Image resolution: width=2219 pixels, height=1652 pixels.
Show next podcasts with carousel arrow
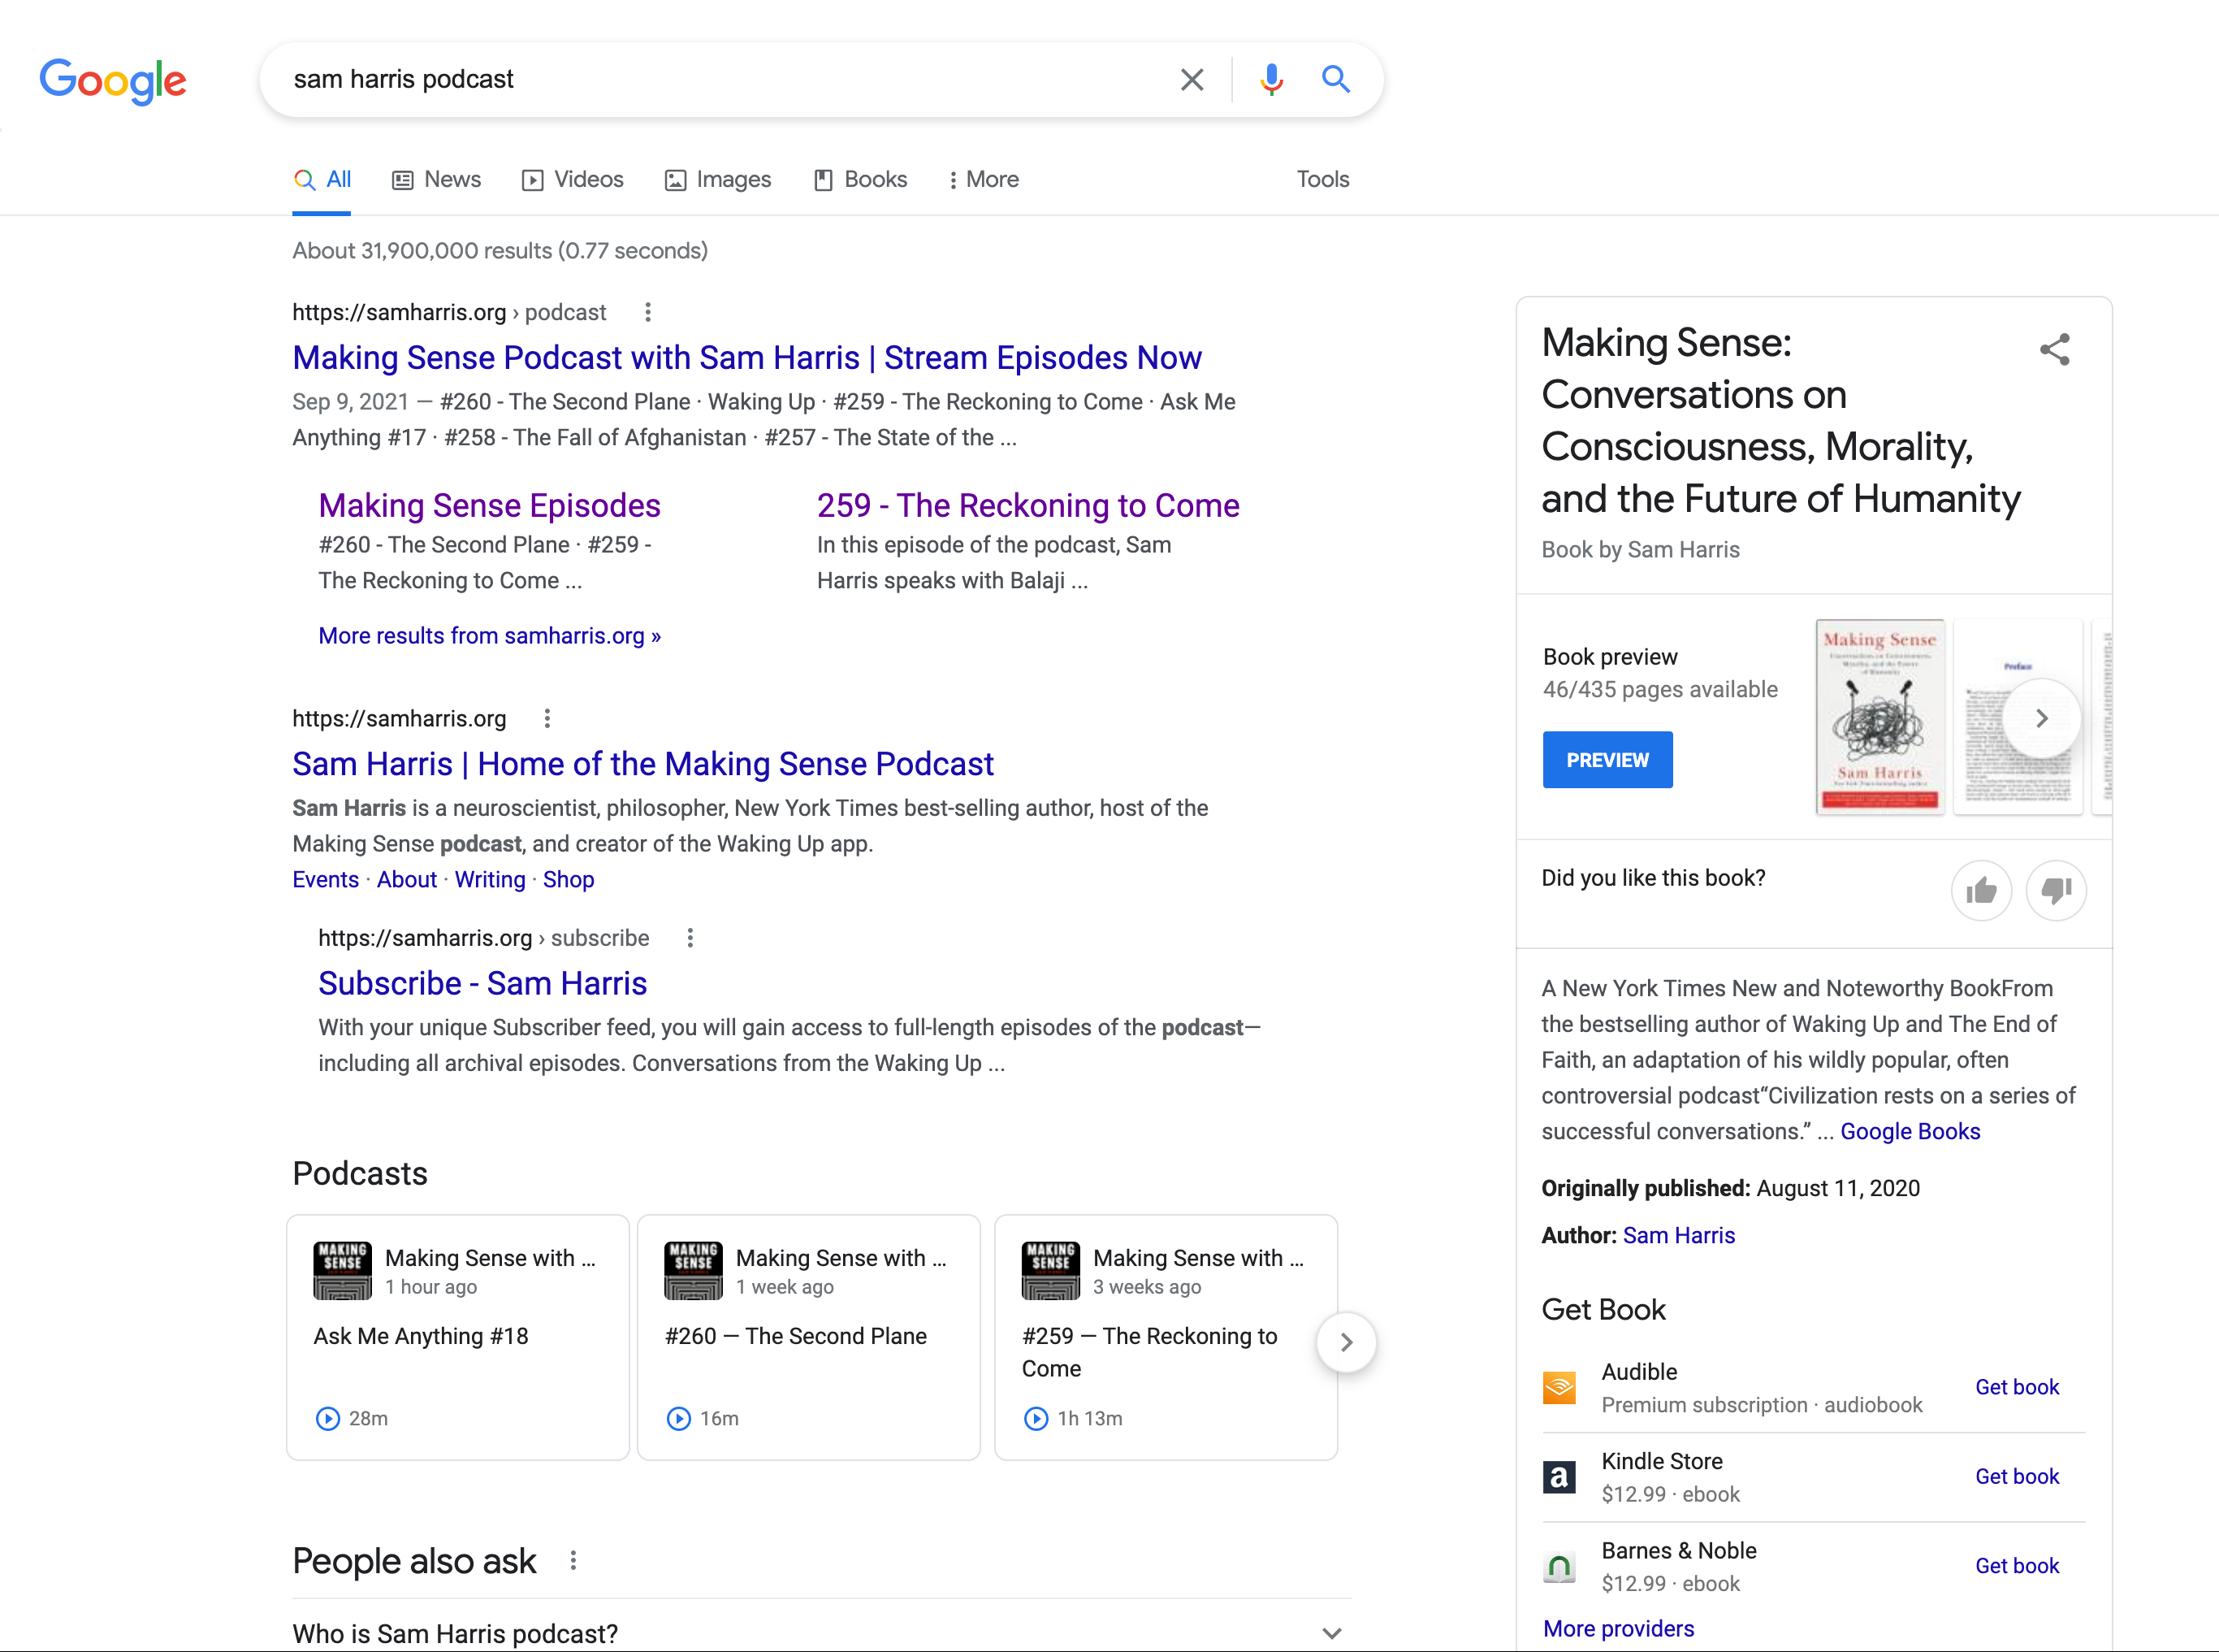pyautogui.click(x=1347, y=1343)
